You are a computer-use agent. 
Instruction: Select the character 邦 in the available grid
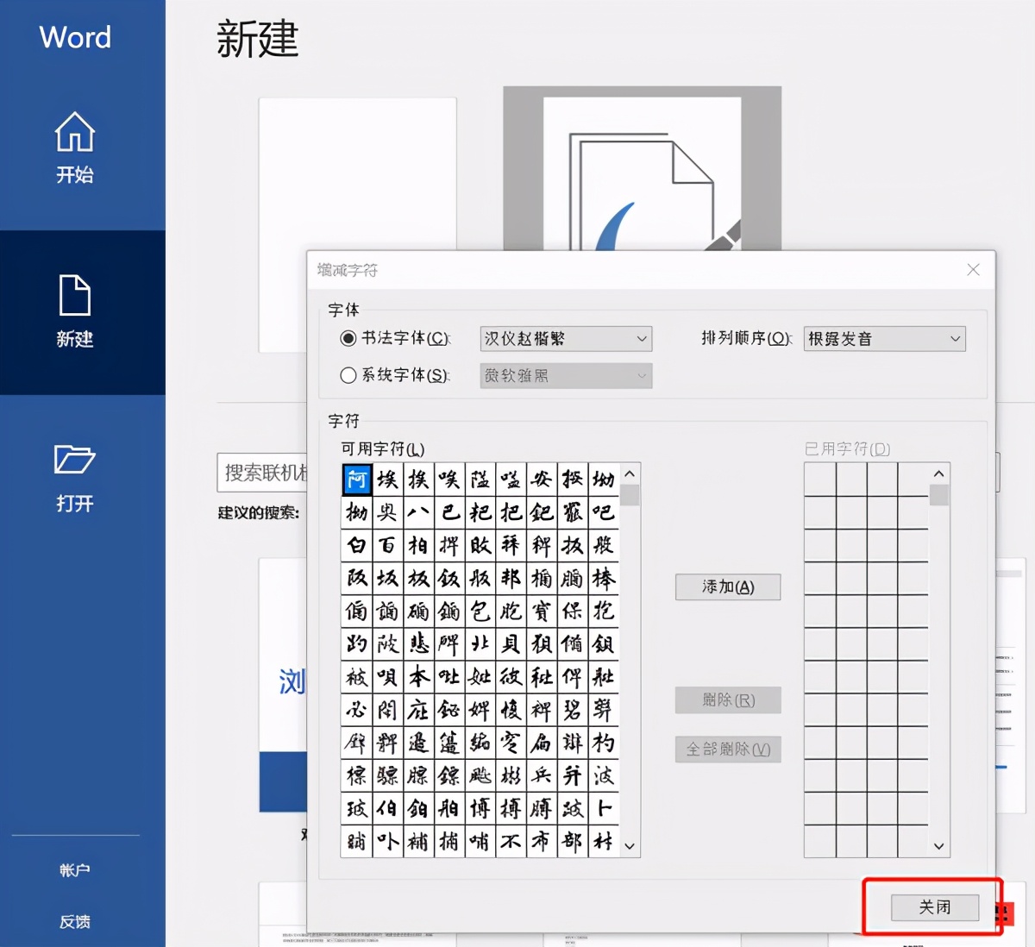(x=511, y=578)
